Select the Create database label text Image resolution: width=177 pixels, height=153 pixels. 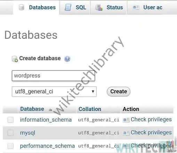coord(40,58)
